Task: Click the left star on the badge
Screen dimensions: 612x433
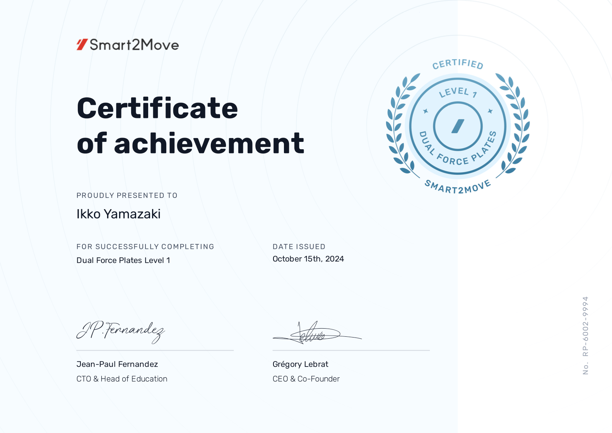Action: 426,111
